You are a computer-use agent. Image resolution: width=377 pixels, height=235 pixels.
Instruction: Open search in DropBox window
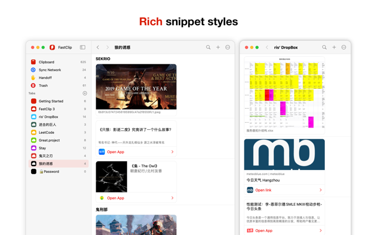[x=324, y=47]
